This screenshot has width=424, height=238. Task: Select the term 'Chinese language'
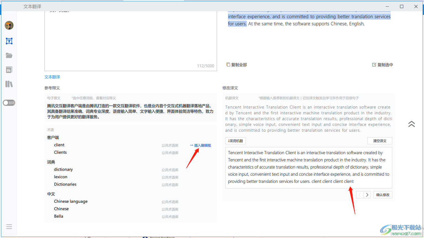point(71,201)
